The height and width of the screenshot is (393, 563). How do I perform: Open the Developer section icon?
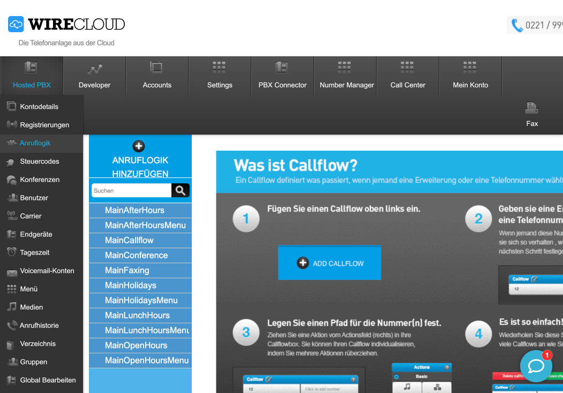[x=95, y=69]
